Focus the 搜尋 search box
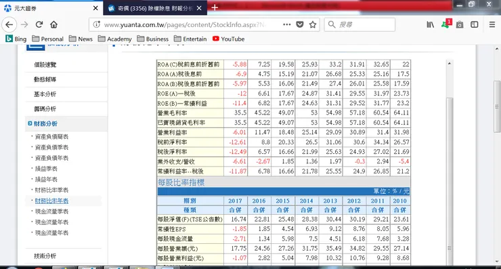Screen dimensions: 501x269 (x=360, y=24)
